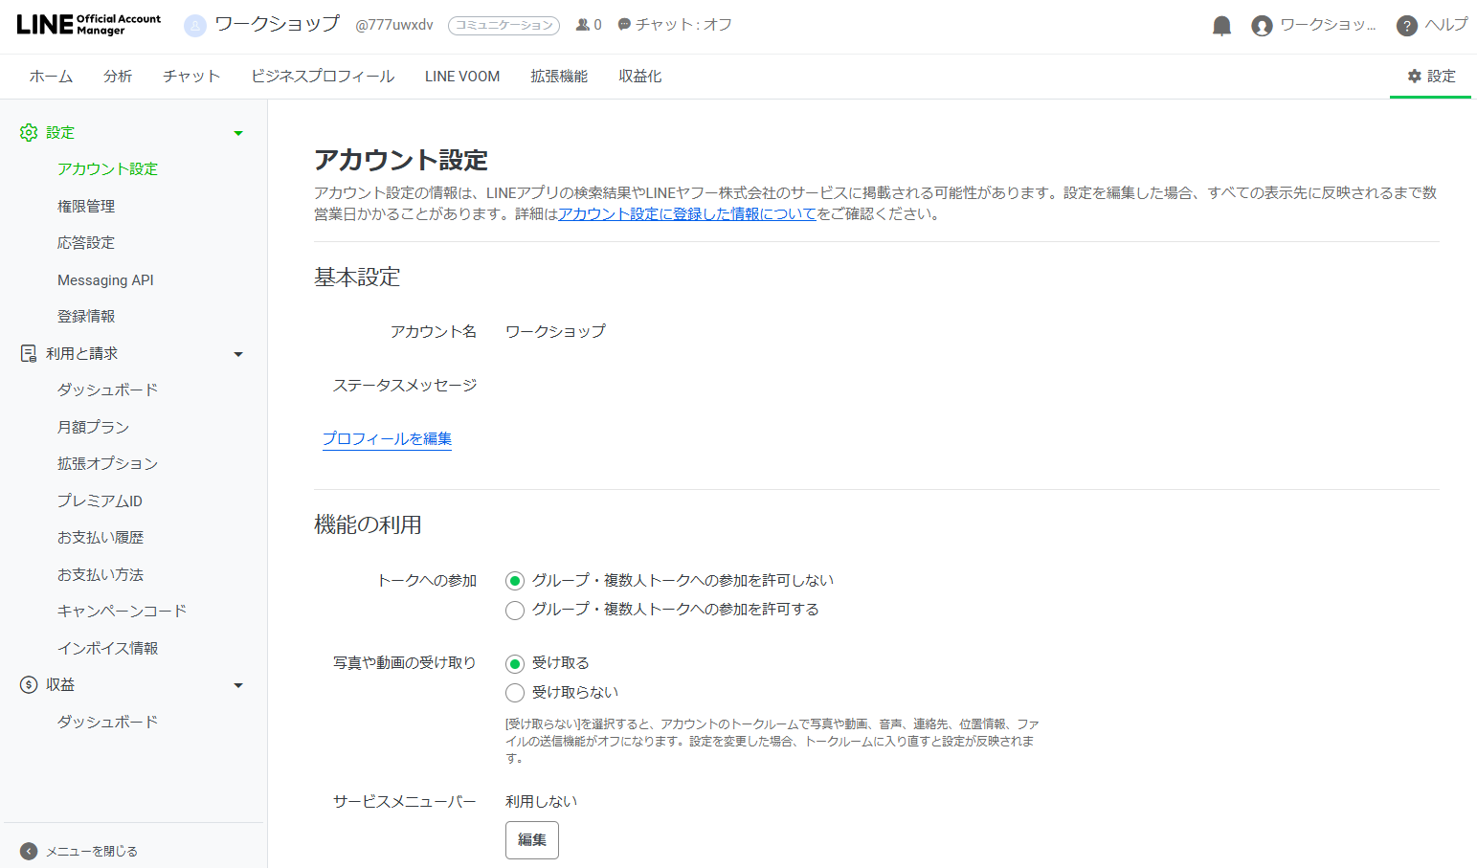Select the 設定 gear icon in sidebar
The width and height of the screenshot is (1477, 868).
point(29,132)
